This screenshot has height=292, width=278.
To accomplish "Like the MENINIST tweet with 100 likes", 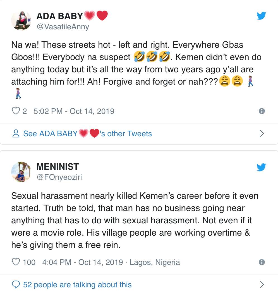I will click(x=16, y=262).
